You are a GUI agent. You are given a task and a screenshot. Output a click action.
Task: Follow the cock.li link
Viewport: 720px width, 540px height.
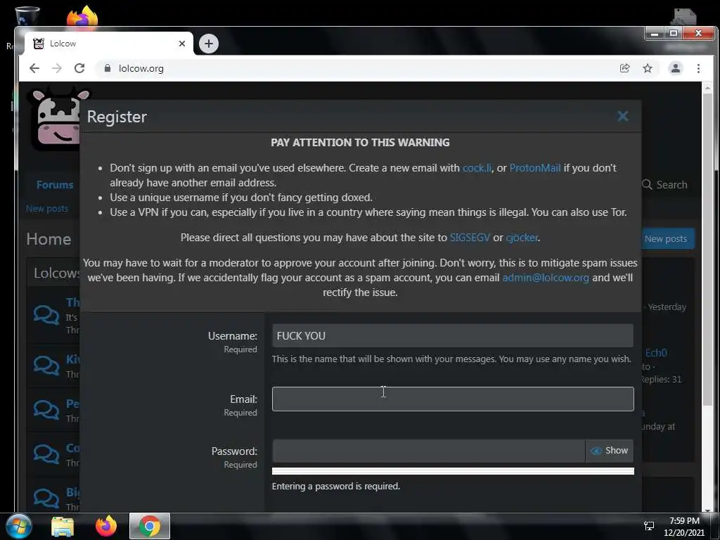click(477, 168)
